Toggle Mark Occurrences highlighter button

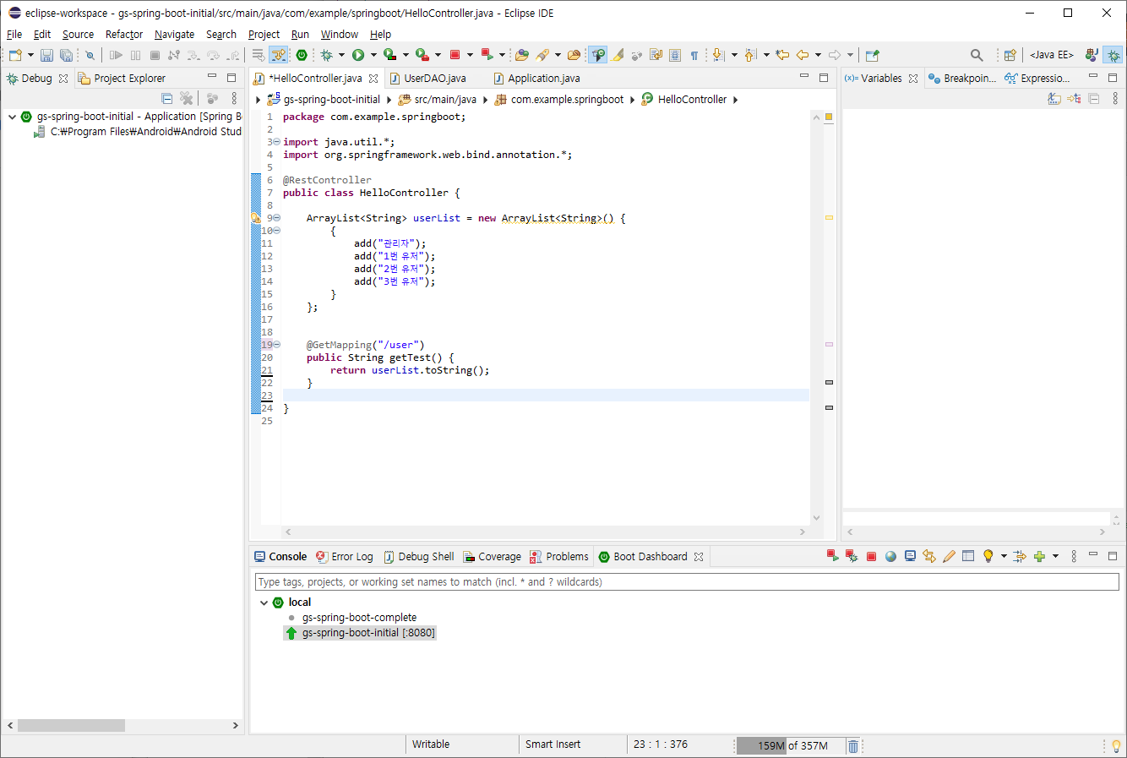(x=618, y=55)
